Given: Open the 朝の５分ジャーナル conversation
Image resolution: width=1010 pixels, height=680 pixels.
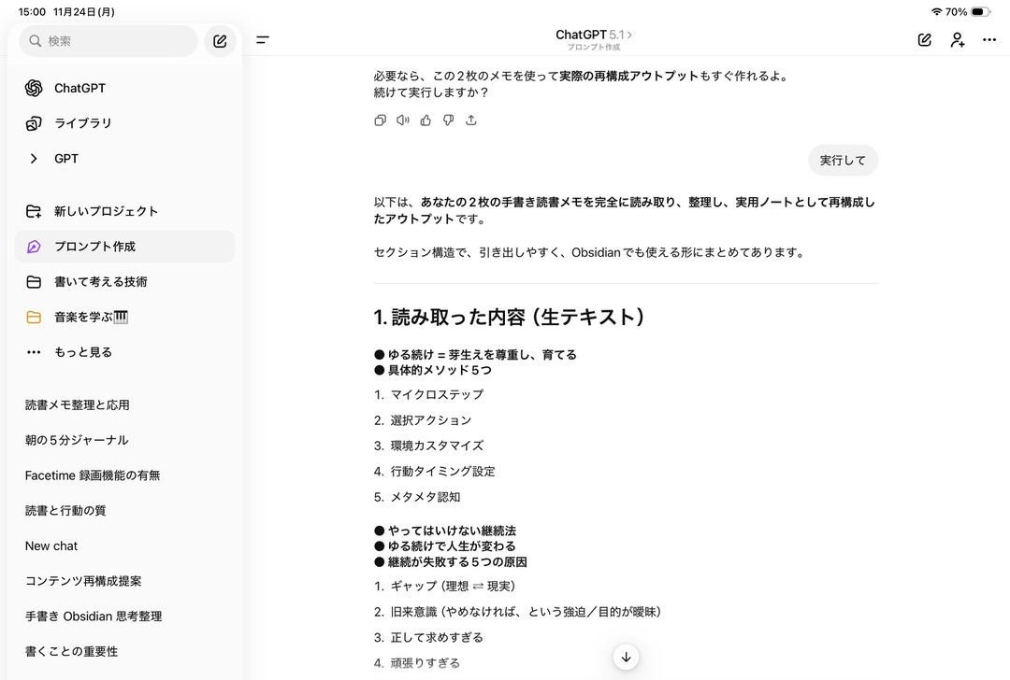Looking at the screenshot, I should point(76,439).
